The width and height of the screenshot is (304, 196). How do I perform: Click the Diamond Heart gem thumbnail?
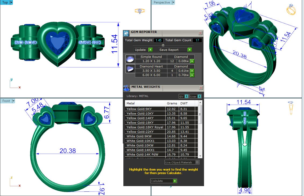(130, 69)
